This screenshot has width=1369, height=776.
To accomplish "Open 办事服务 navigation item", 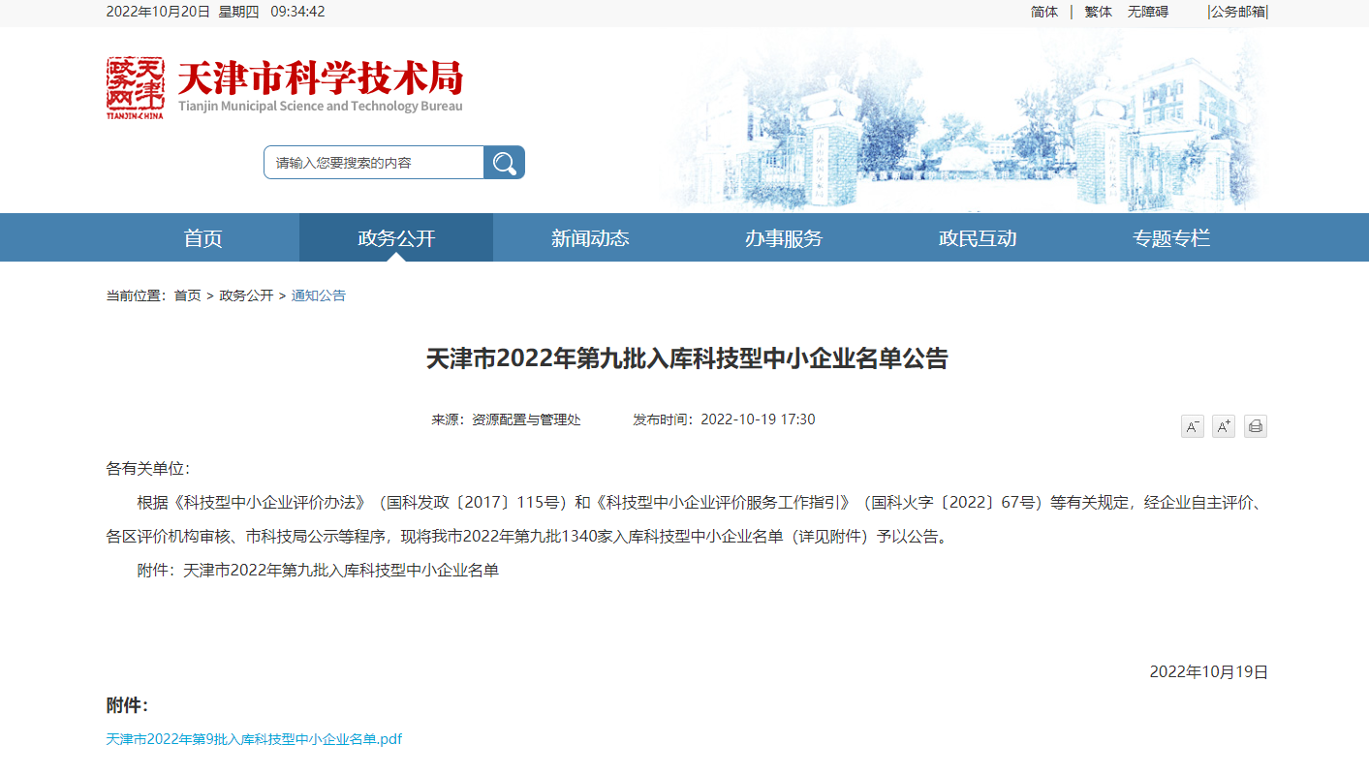I will 784,238.
